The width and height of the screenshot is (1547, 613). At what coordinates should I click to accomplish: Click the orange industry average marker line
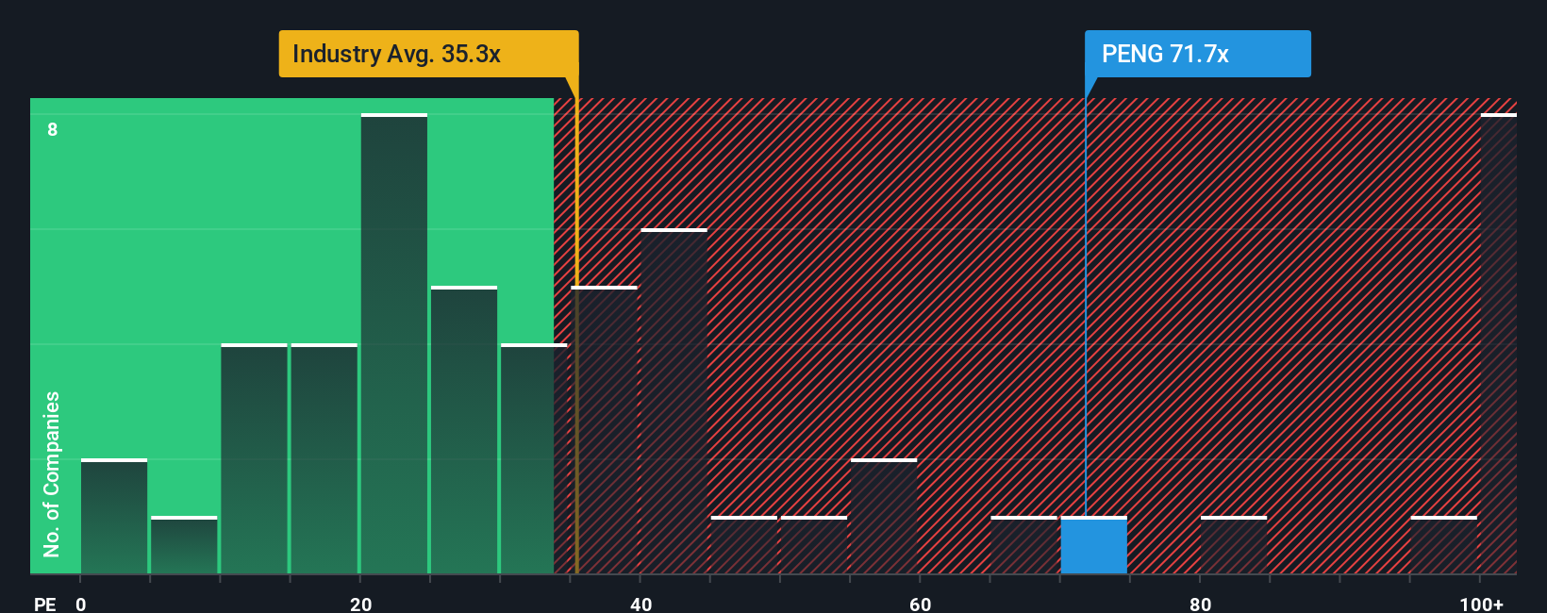click(576, 325)
